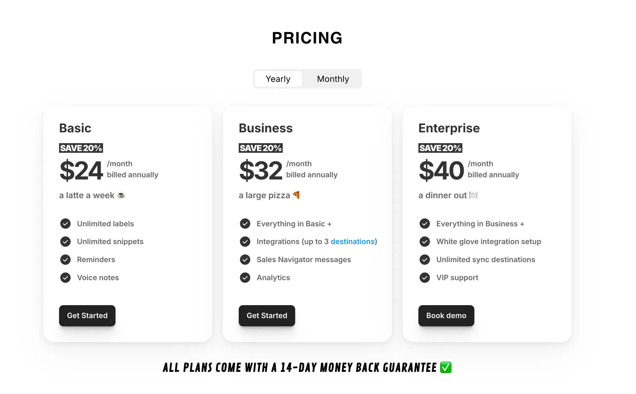
Task: Click the checkmark icon next to Voice notes
Action: (66, 277)
